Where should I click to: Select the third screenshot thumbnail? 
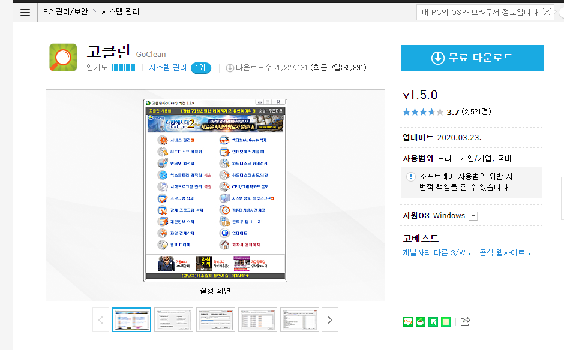[216, 320]
